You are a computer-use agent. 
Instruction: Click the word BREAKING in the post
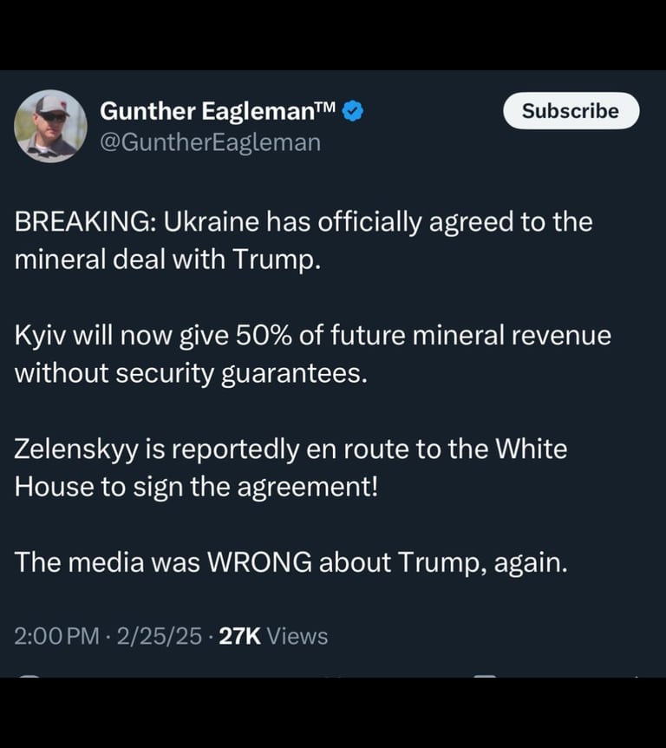pyautogui.click(x=83, y=222)
